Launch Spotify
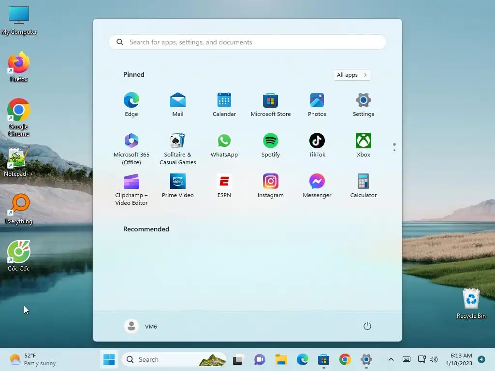The image size is (495, 371). tap(271, 145)
